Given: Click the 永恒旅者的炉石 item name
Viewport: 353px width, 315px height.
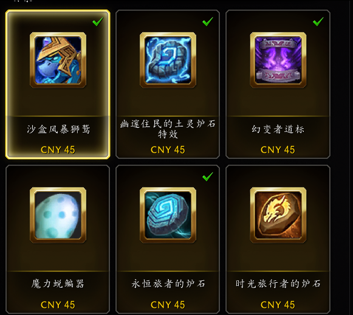Looking at the screenshot, I should click(x=168, y=283).
